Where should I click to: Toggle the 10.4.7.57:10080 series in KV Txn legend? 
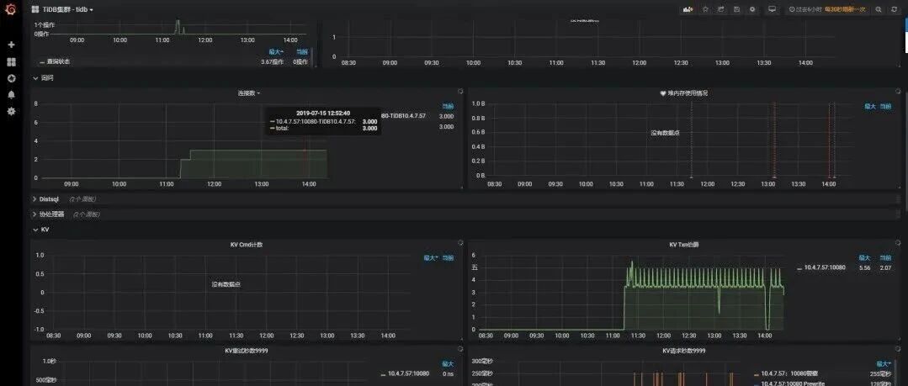tap(824, 267)
